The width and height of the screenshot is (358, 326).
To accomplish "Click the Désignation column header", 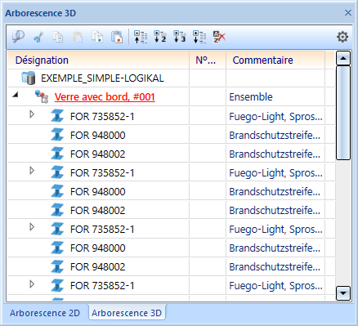I will point(98,60).
